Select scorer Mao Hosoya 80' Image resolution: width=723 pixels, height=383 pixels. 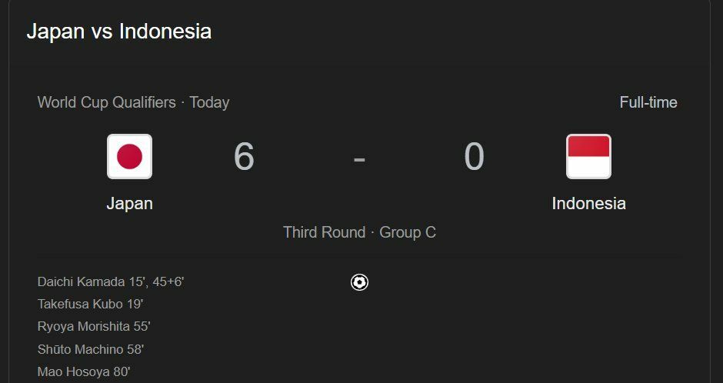point(84,371)
